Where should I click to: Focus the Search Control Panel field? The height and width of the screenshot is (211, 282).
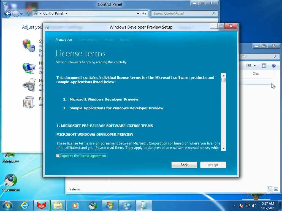[x=184, y=13]
